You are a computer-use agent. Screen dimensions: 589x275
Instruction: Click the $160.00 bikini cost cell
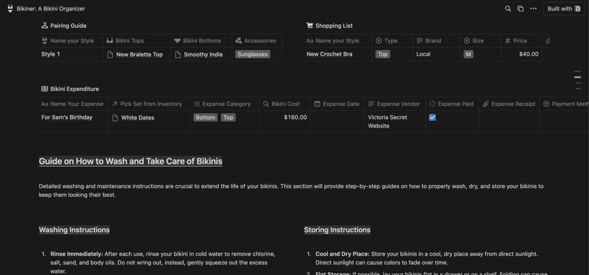pos(285,121)
